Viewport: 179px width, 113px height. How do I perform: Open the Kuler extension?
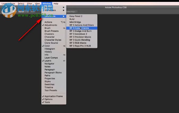click(x=82, y=19)
